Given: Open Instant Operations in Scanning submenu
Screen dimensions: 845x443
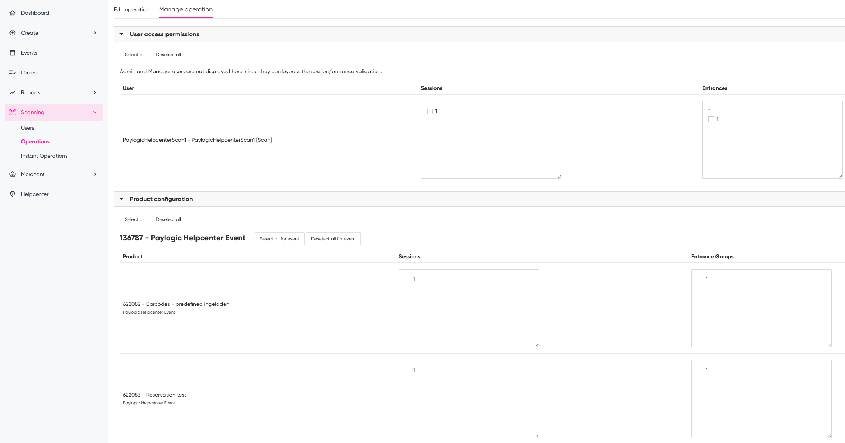Looking at the screenshot, I should [44, 156].
